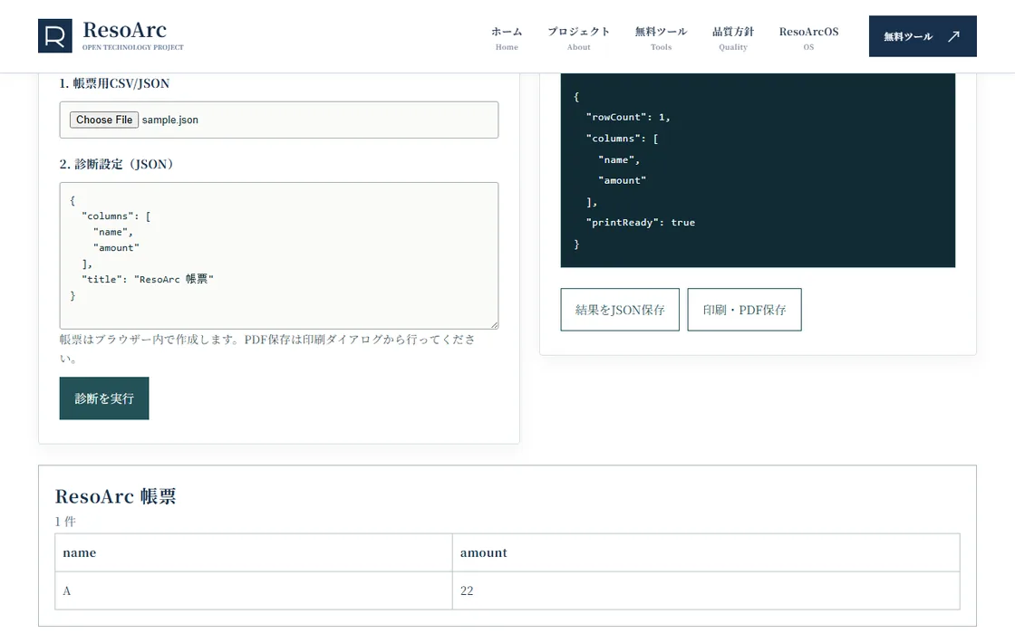
Task: Click the OPEN TECHNOLOGY PROJECT tagline
Action: click(x=132, y=47)
